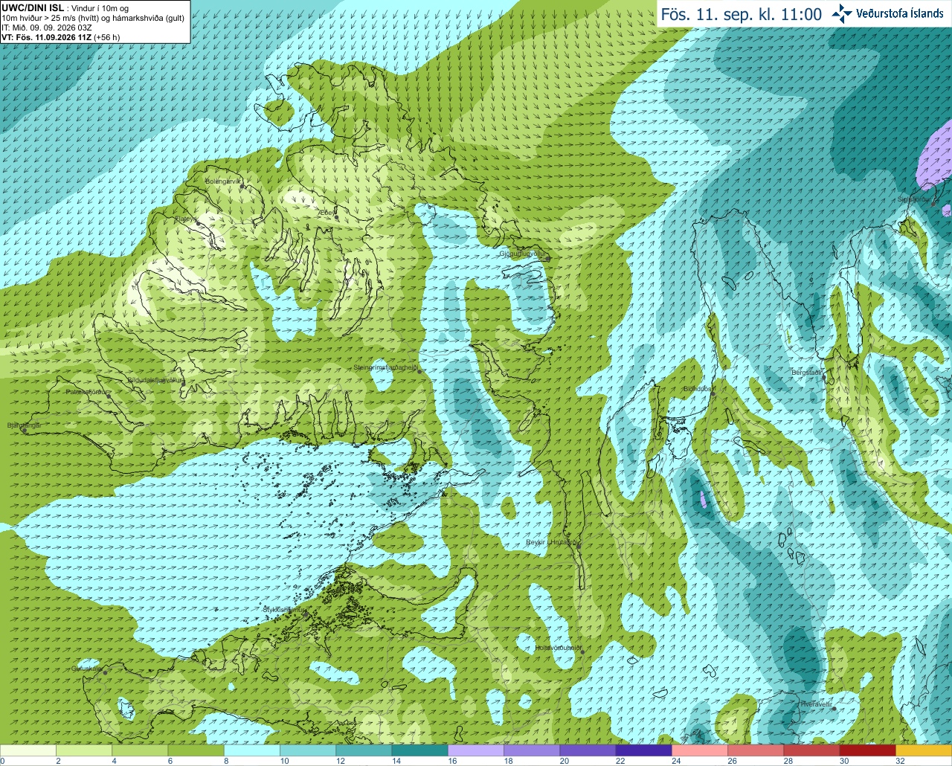This screenshot has height=766, width=952.
Task: Pick the yellow 32+ legend swatch
Action: (924, 750)
